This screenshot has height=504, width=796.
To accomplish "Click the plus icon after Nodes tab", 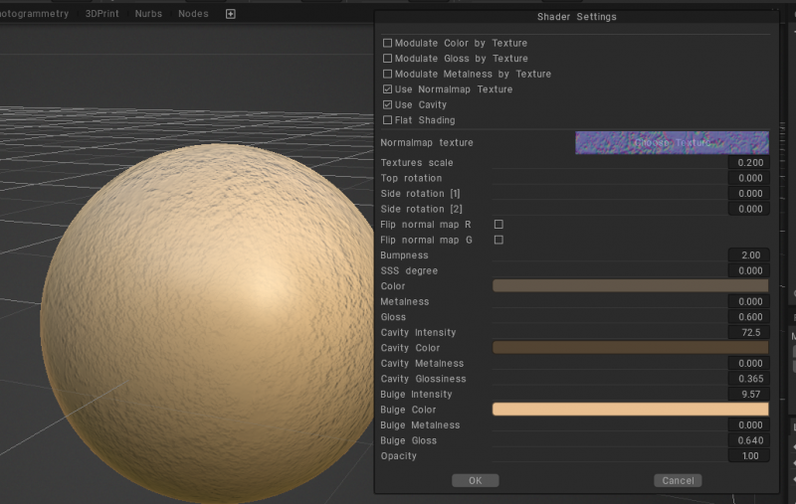I will (x=231, y=14).
